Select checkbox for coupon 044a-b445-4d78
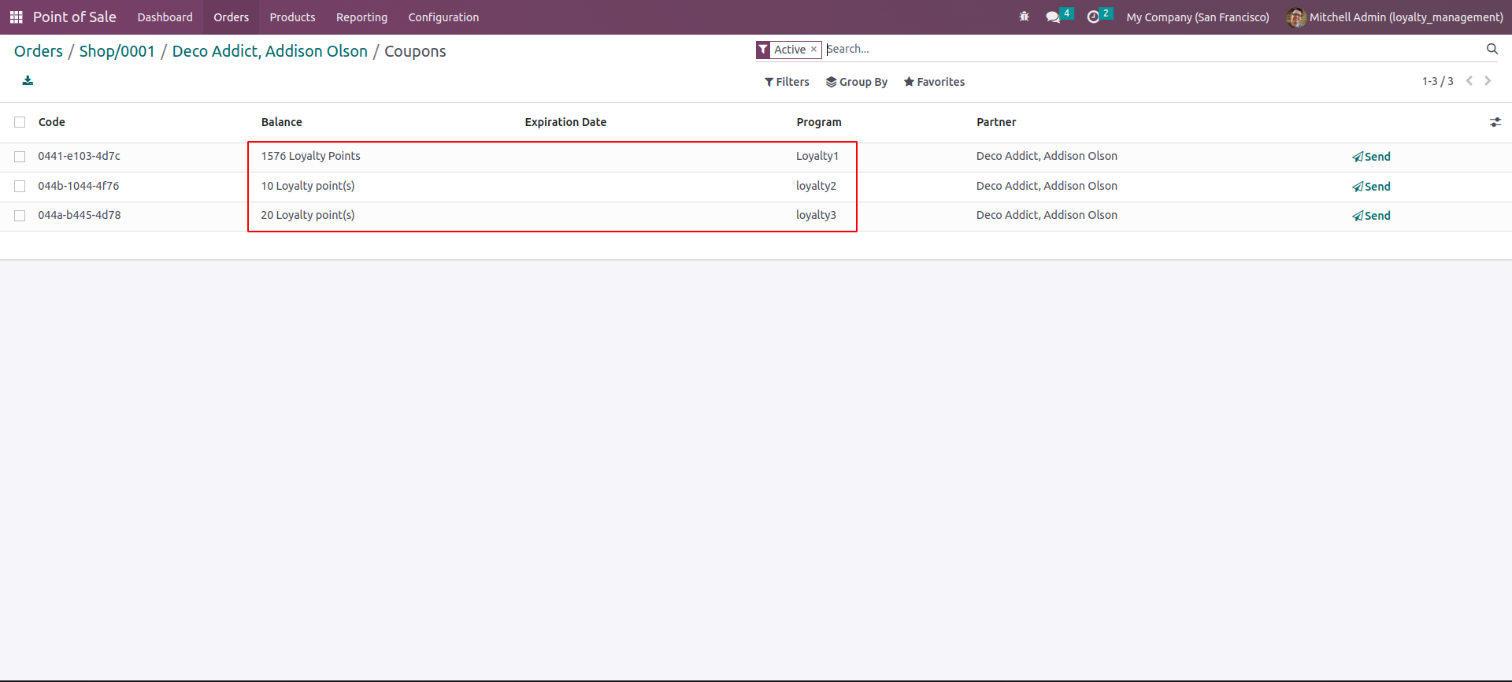The width and height of the screenshot is (1512, 682). tap(20, 216)
